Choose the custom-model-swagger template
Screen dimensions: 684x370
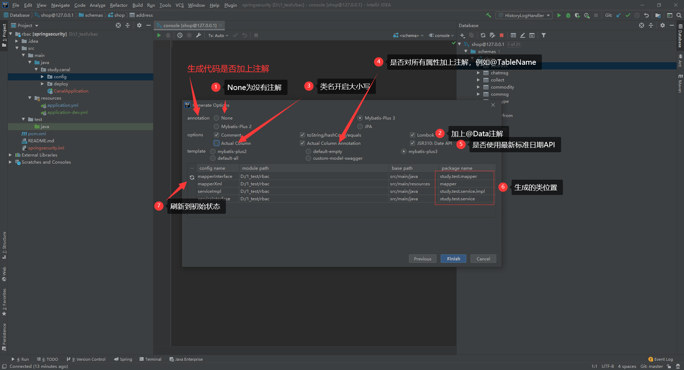point(309,158)
